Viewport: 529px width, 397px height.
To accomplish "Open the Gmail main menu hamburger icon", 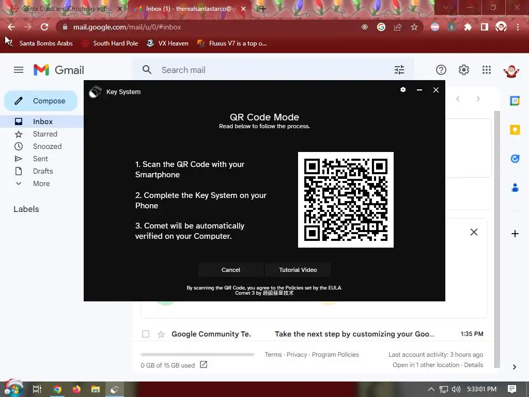I will 19,70.
